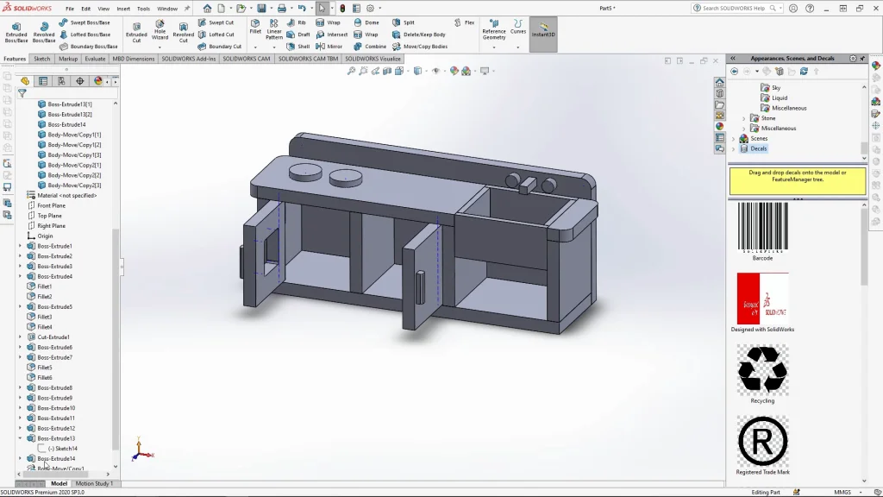Open the Linear Pattern tool

click(274, 29)
